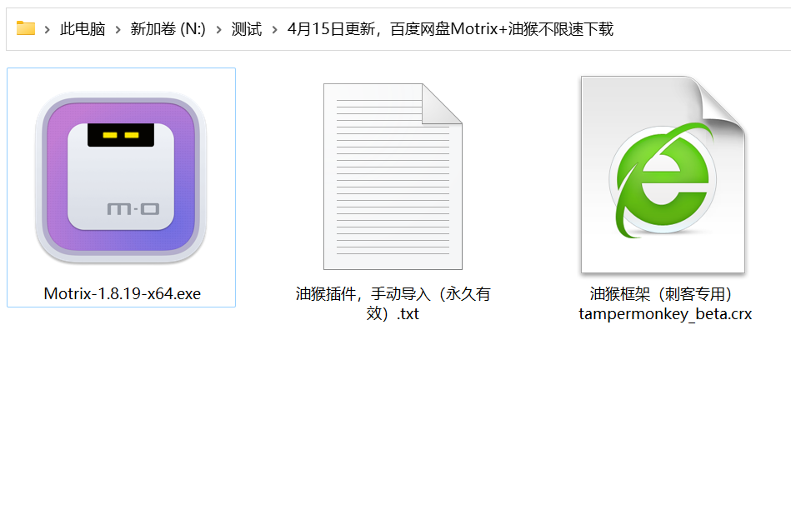
Task: Click the yellow folder icon in address bar
Action: (25, 28)
